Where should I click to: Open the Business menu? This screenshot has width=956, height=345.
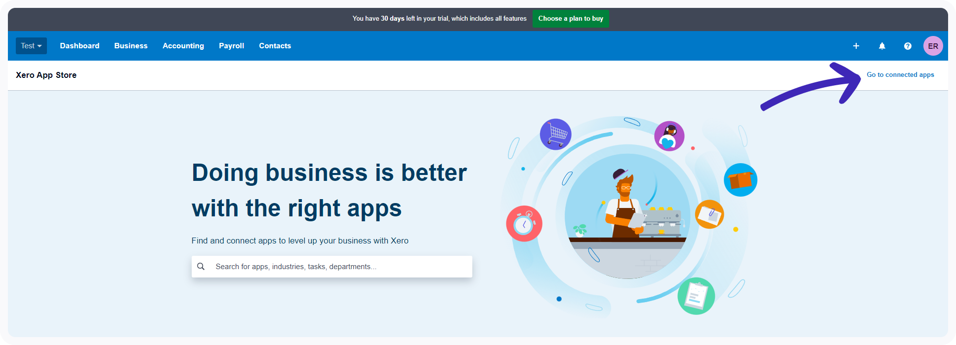(x=131, y=46)
